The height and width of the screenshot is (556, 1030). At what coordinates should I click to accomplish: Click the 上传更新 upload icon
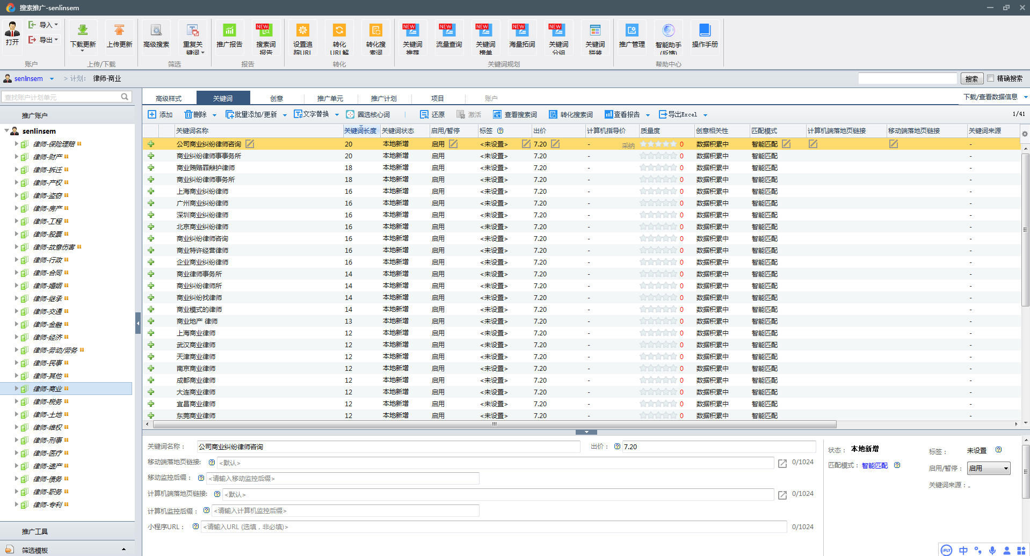pyautogui.click(x=119, y=31)
